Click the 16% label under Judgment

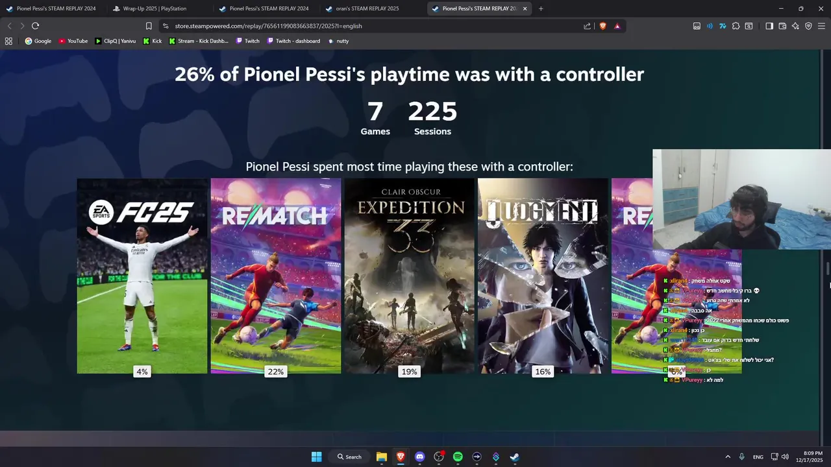coord(543,372)
